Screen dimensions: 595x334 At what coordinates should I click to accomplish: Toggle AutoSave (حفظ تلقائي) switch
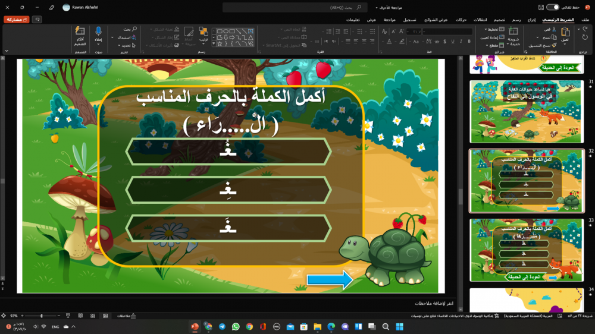553,7
